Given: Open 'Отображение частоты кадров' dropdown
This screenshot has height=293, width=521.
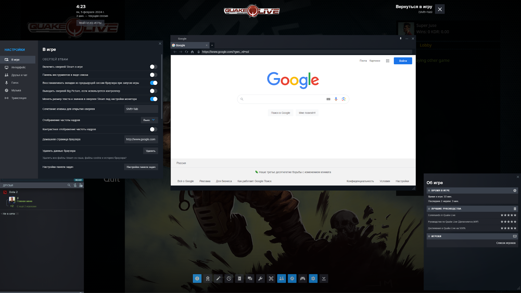Looking at the screenshot, I should click(x=149, y=120).
